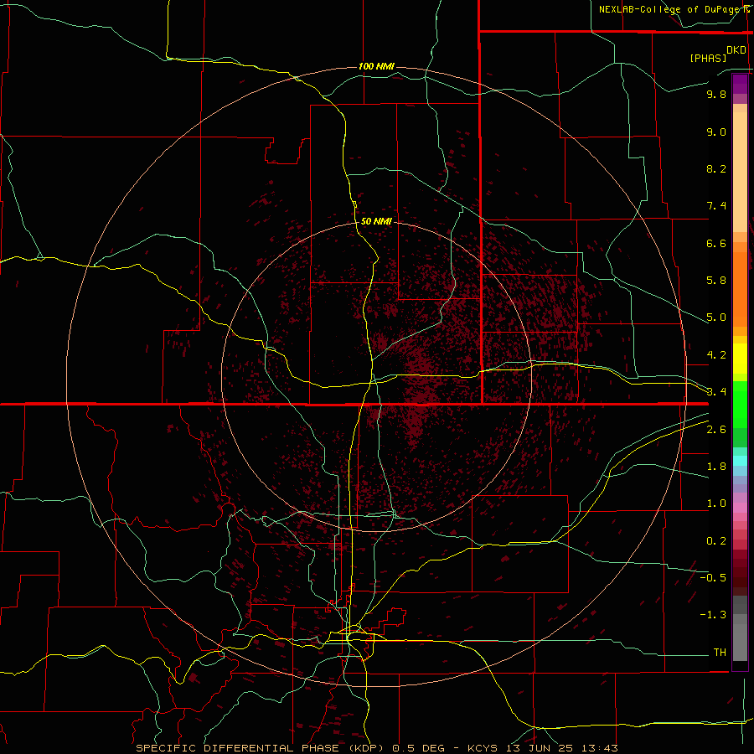Click the 9.0 legend value
Screen dimensions: 754x754
click(716, 132)
